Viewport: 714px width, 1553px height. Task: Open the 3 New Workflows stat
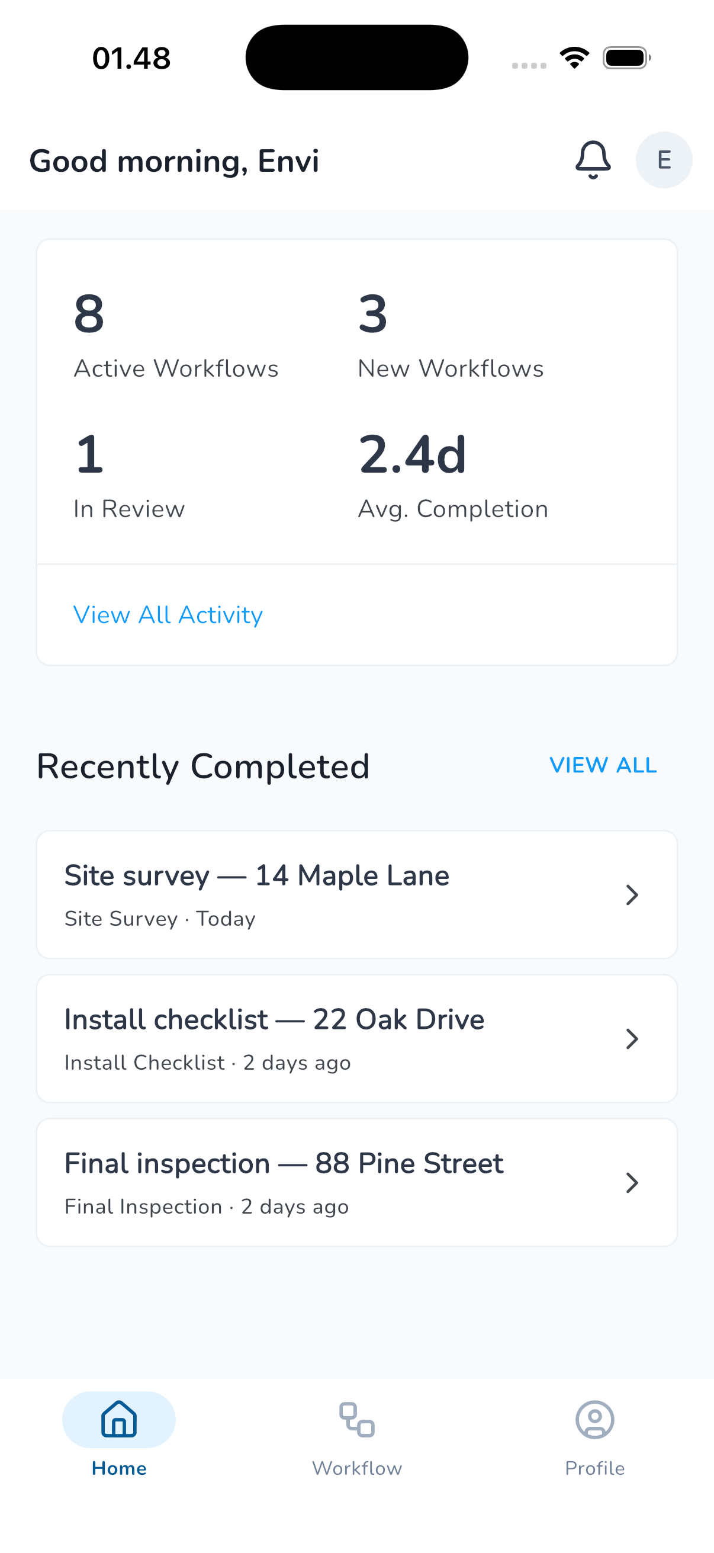[451, 336]
